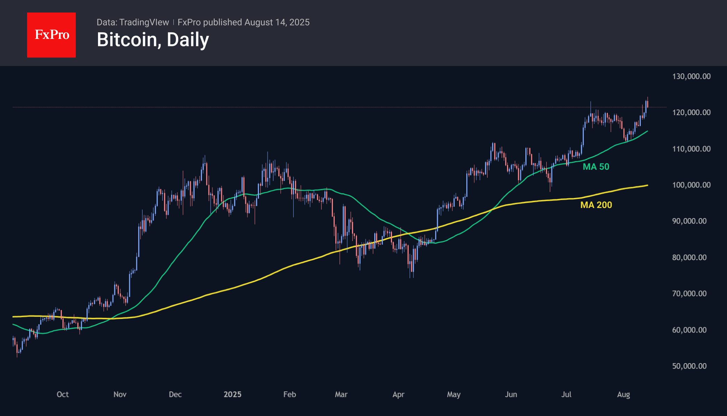This screenshot has width=727, height=416.
Task: Click the 120,000.00 price axis label
Action: pyautogui.click(x=691, y=113)
